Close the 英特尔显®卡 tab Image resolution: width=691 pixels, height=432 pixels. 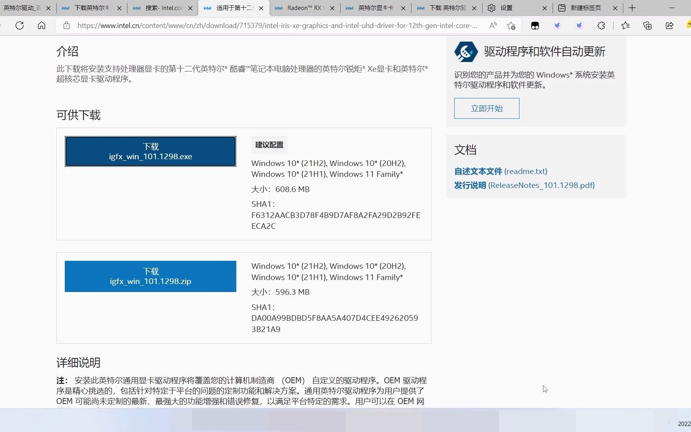pos(403,8)
